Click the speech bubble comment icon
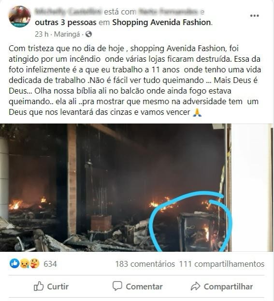274x301 pixels. click(x=117, y=286)
